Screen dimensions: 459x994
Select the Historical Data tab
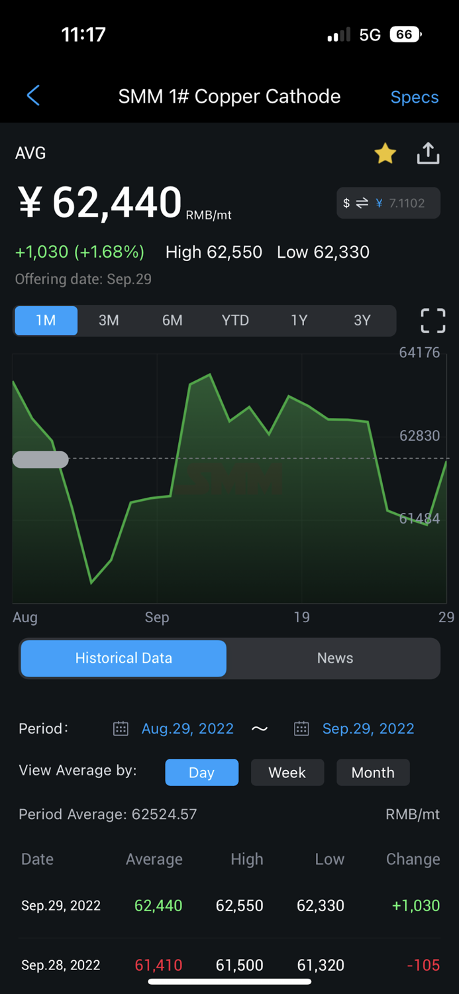click(123, 658)
